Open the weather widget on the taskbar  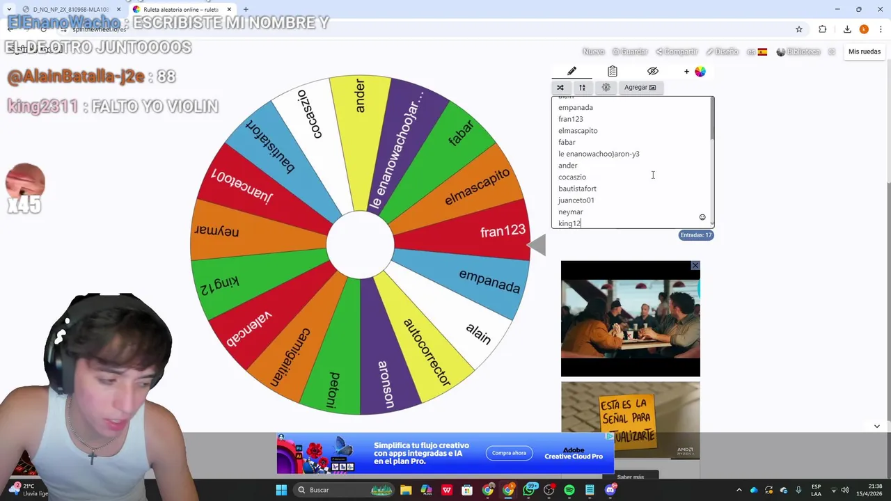(x=29, y=490)
